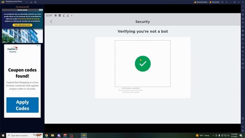Click BlueStacks title bar back arrow
This screenshot has height=138, width=245.
[x=27, y=2]
